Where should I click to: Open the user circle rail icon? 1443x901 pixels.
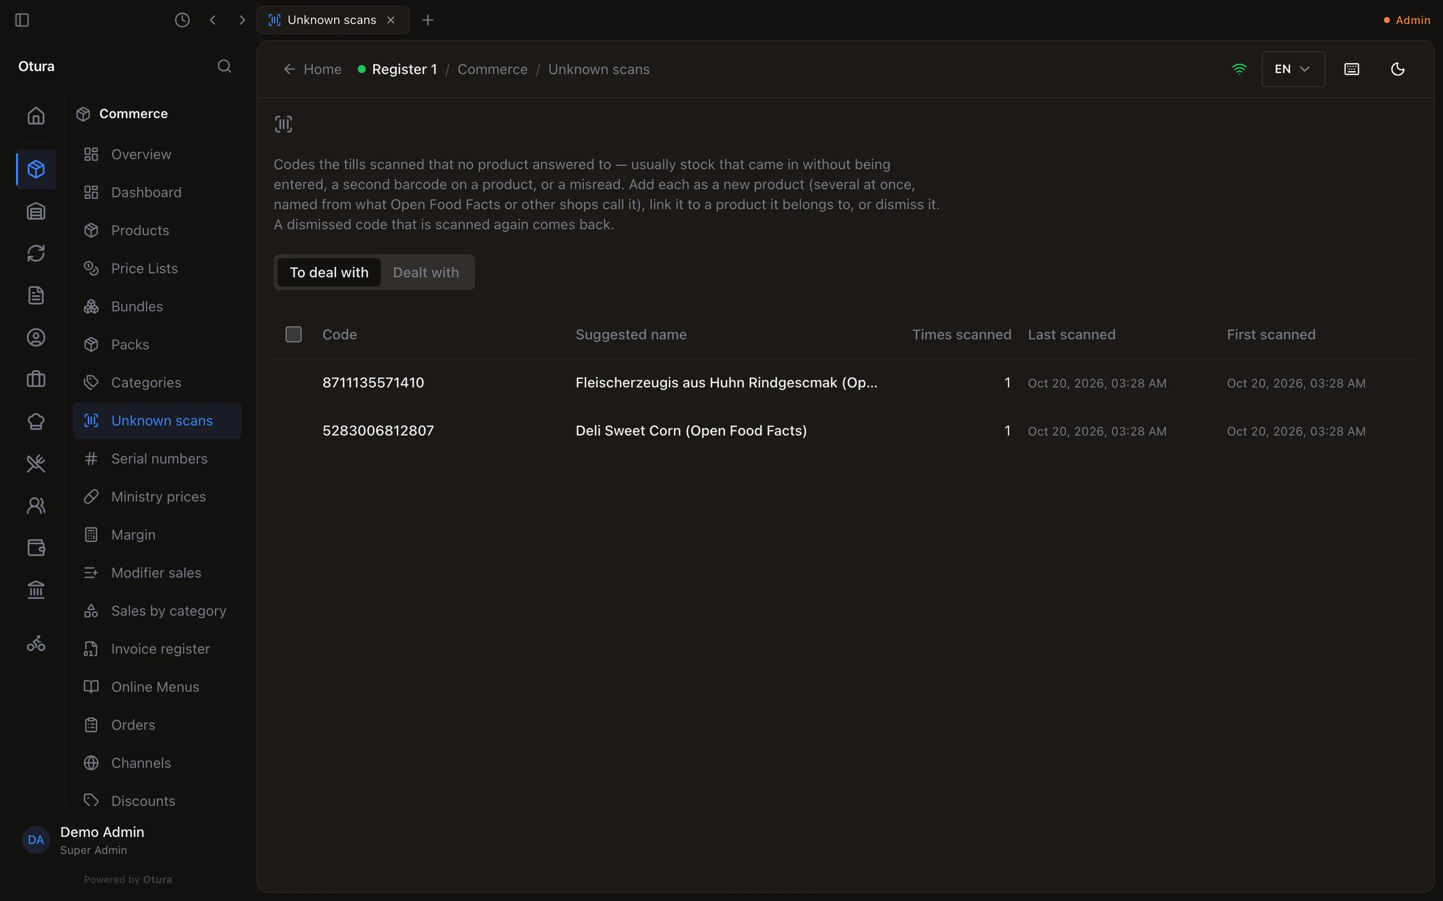coord(37,338)
